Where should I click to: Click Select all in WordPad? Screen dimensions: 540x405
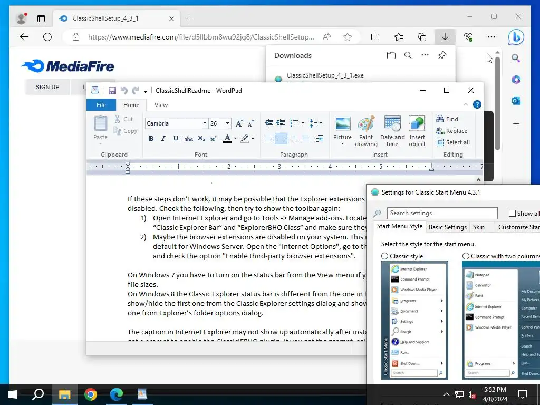453,142
